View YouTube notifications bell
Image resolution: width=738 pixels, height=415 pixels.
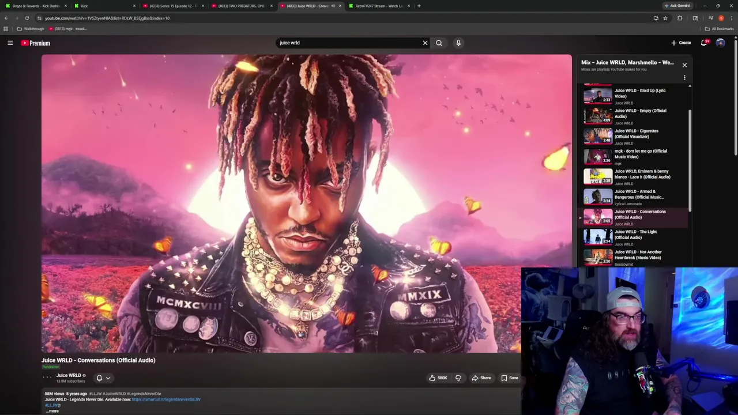(x=705, y=43)
